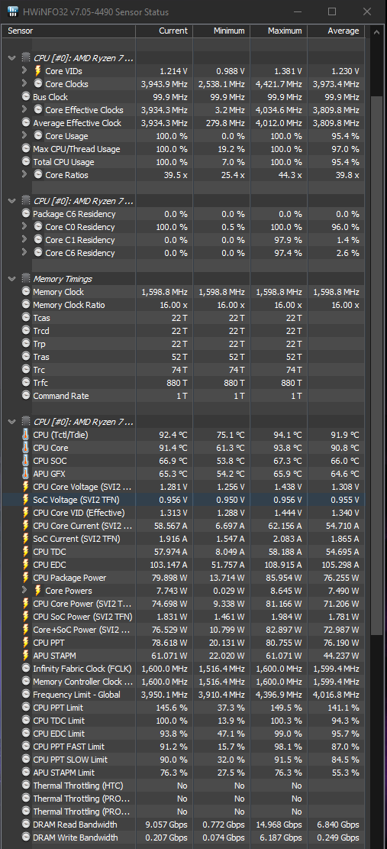Expand the Core Clocks row
This screenshot has width=387, height=849.
click(x=24, y=84)
